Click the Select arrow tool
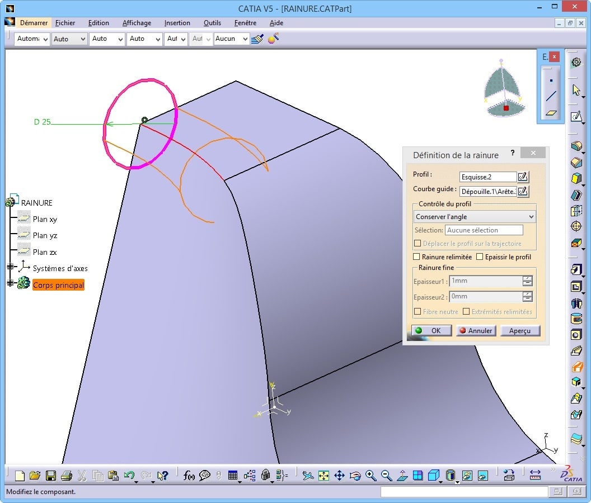This screenshot has width=591, height=503. pyautogui.click(x=576, y=89)
